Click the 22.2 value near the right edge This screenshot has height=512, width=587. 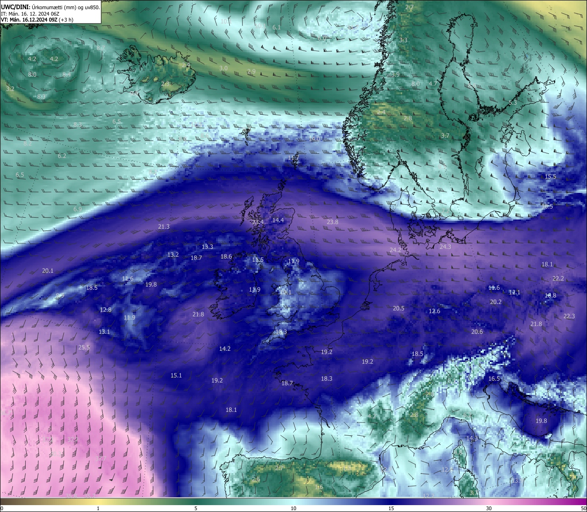(558, 279)
